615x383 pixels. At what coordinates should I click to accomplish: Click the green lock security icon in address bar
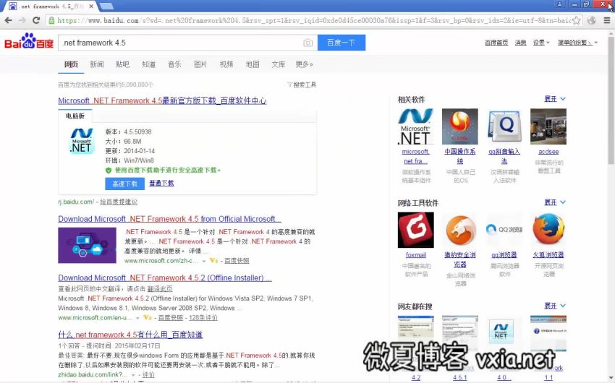51,20
